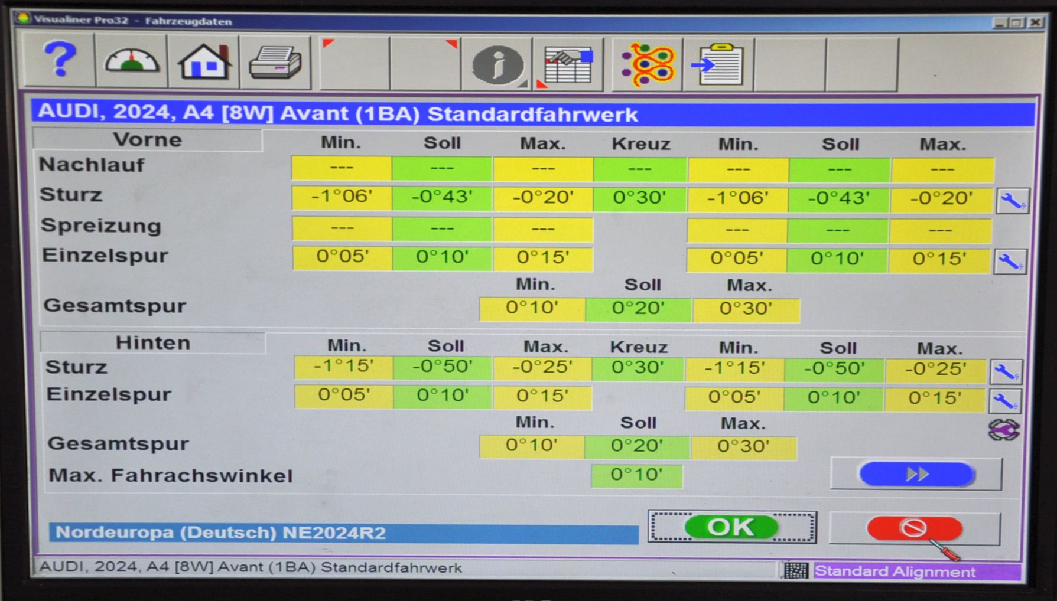Close the Visualiner Pro32 window
Image resolution: width=1057 pixels, height=601 pixels.
(1035, 22)
